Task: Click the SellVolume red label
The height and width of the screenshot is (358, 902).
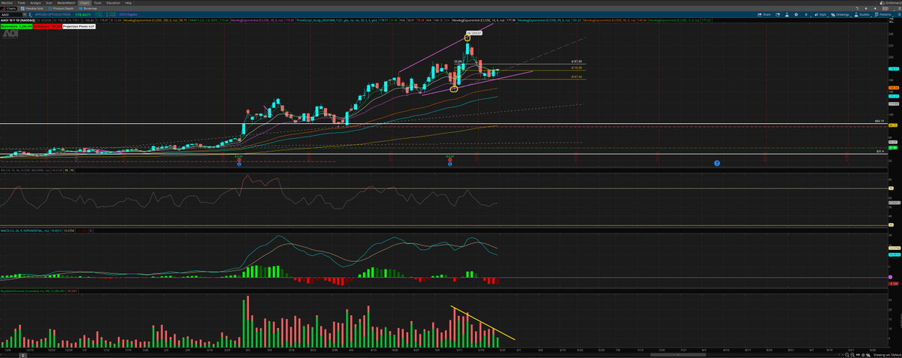Action: tap(46, 26)
